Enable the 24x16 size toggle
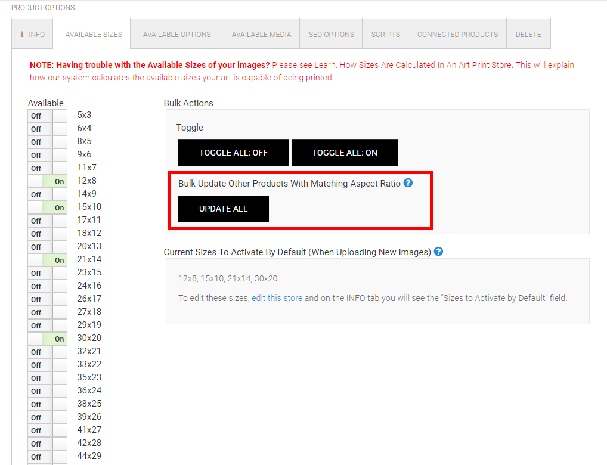The width and height of the screenshot is (607, 465). pos(48,286)
